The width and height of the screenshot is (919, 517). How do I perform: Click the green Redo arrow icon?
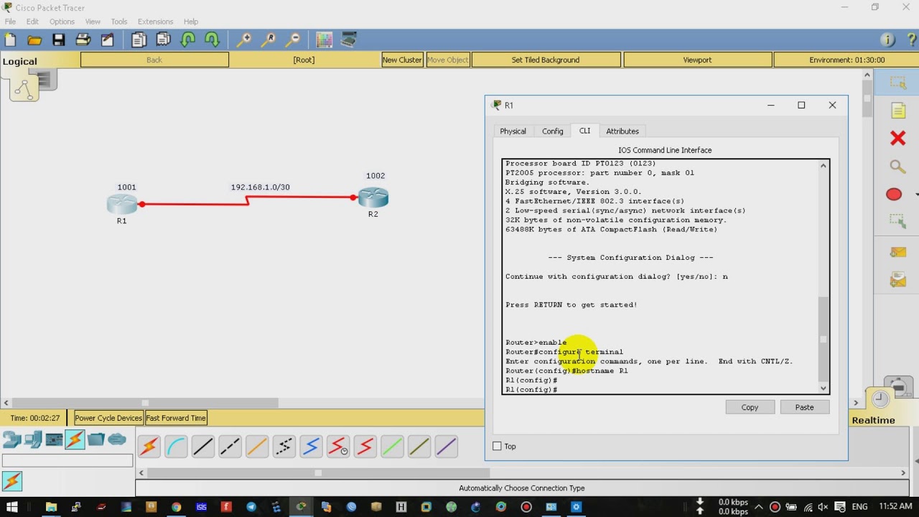click(213, 40)
